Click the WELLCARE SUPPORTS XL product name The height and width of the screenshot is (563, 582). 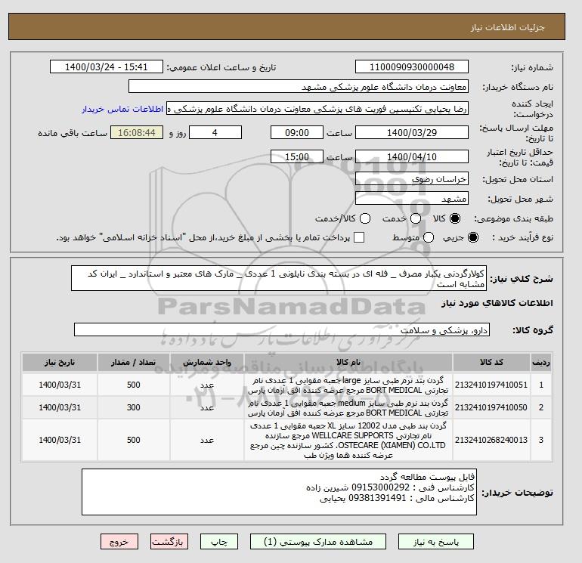348,440
